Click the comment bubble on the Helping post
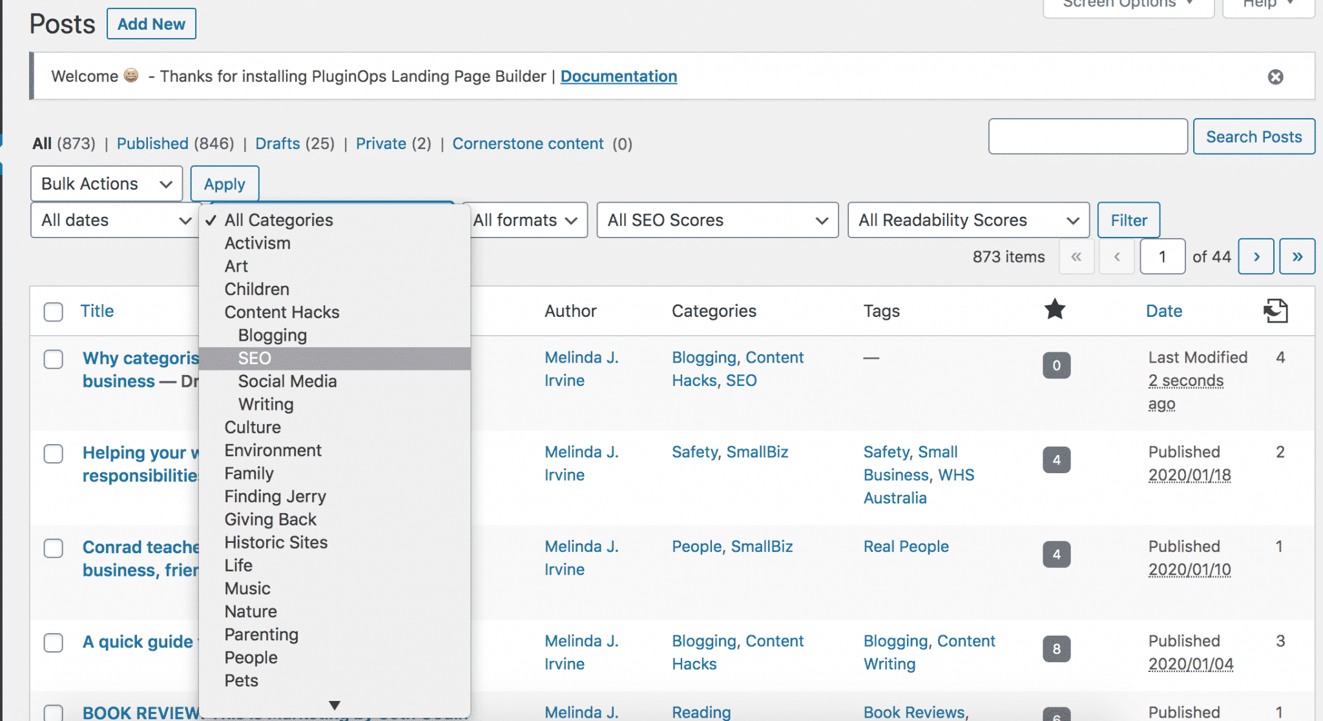 point(1056,460)
